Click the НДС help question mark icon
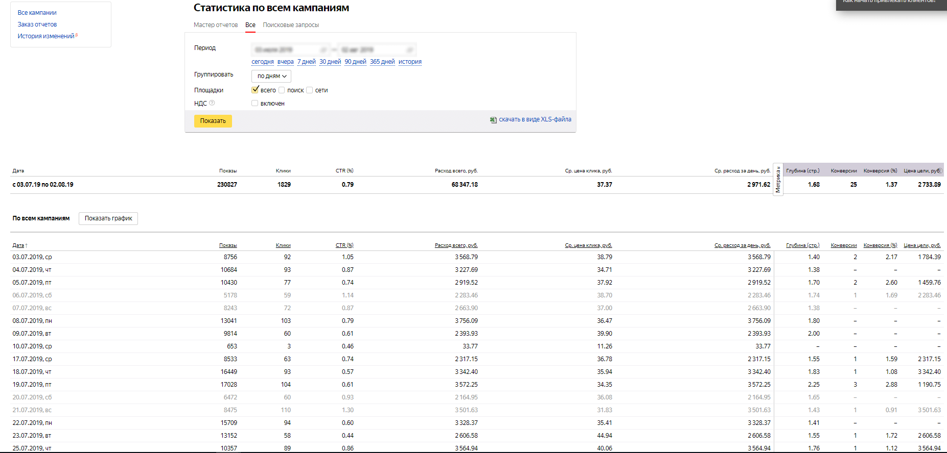Screen dimensions: 947x453 click(x=212, y=103)
